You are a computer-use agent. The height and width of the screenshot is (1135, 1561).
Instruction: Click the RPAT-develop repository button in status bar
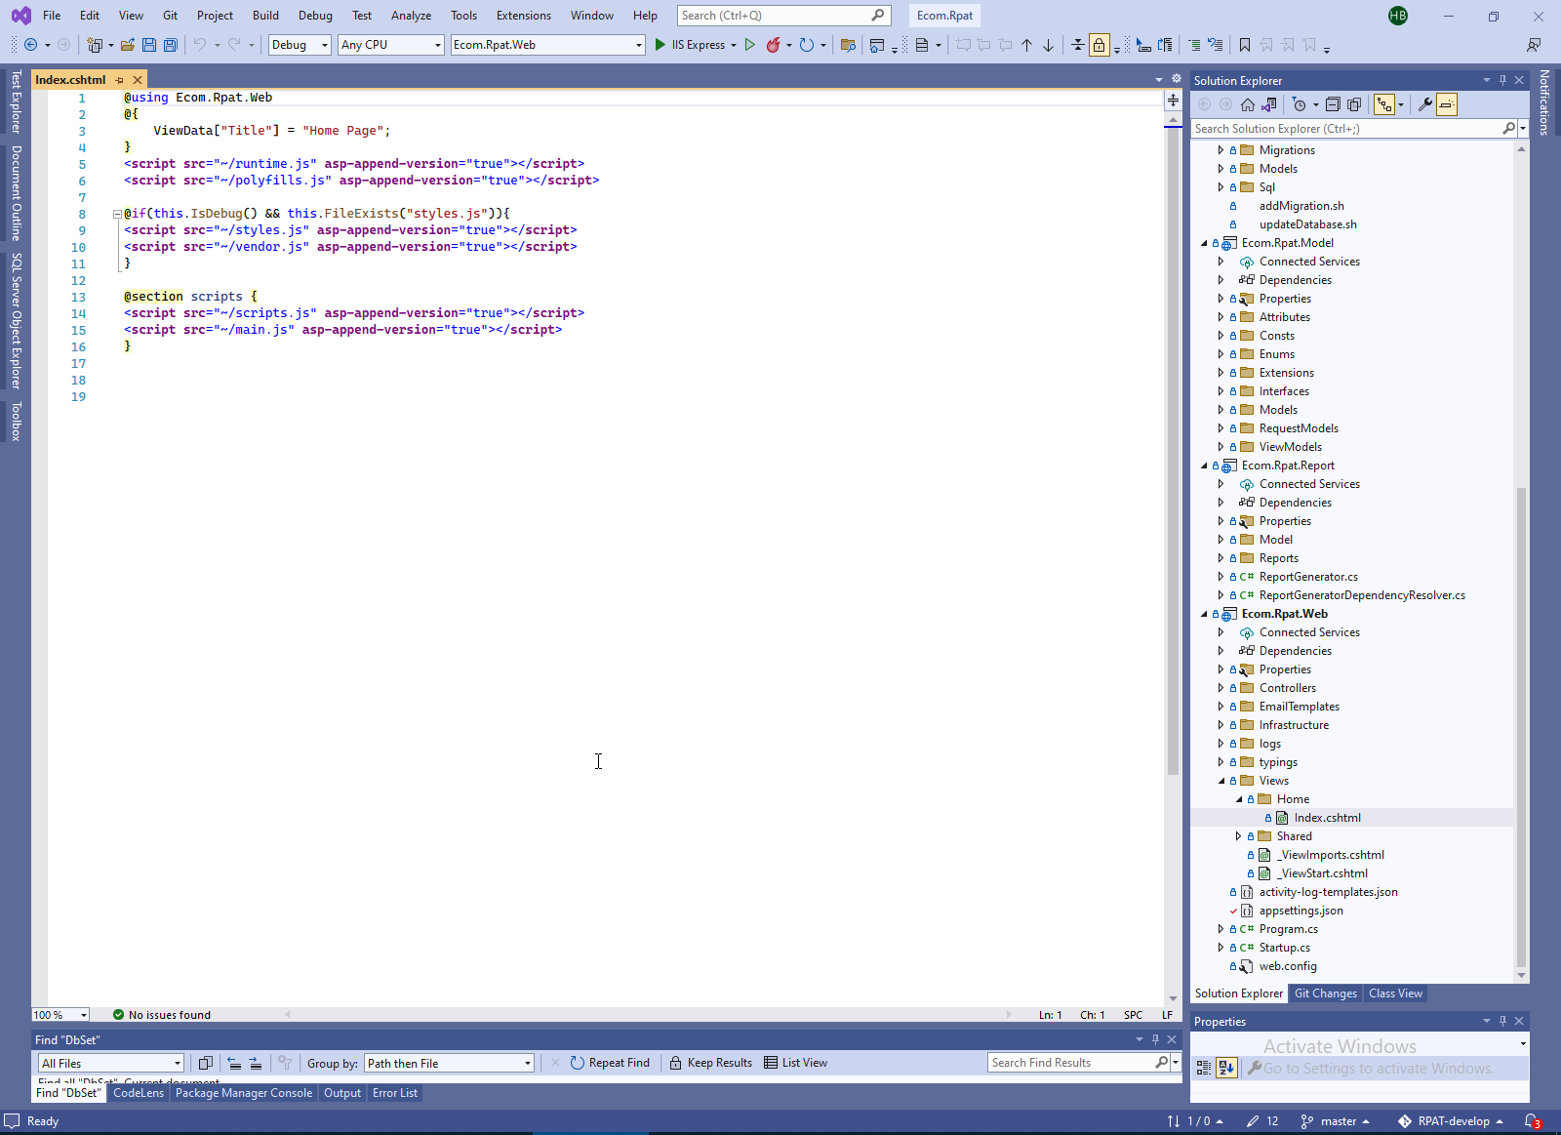[x=1451, y=1121]
